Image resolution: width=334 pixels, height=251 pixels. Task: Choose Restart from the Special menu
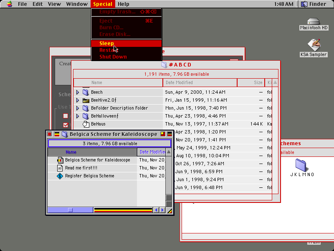click(127, 50)
